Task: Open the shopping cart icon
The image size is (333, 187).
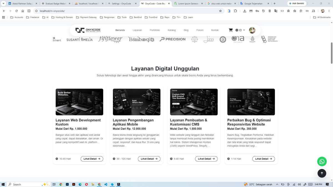Action: tap(231, 30)
